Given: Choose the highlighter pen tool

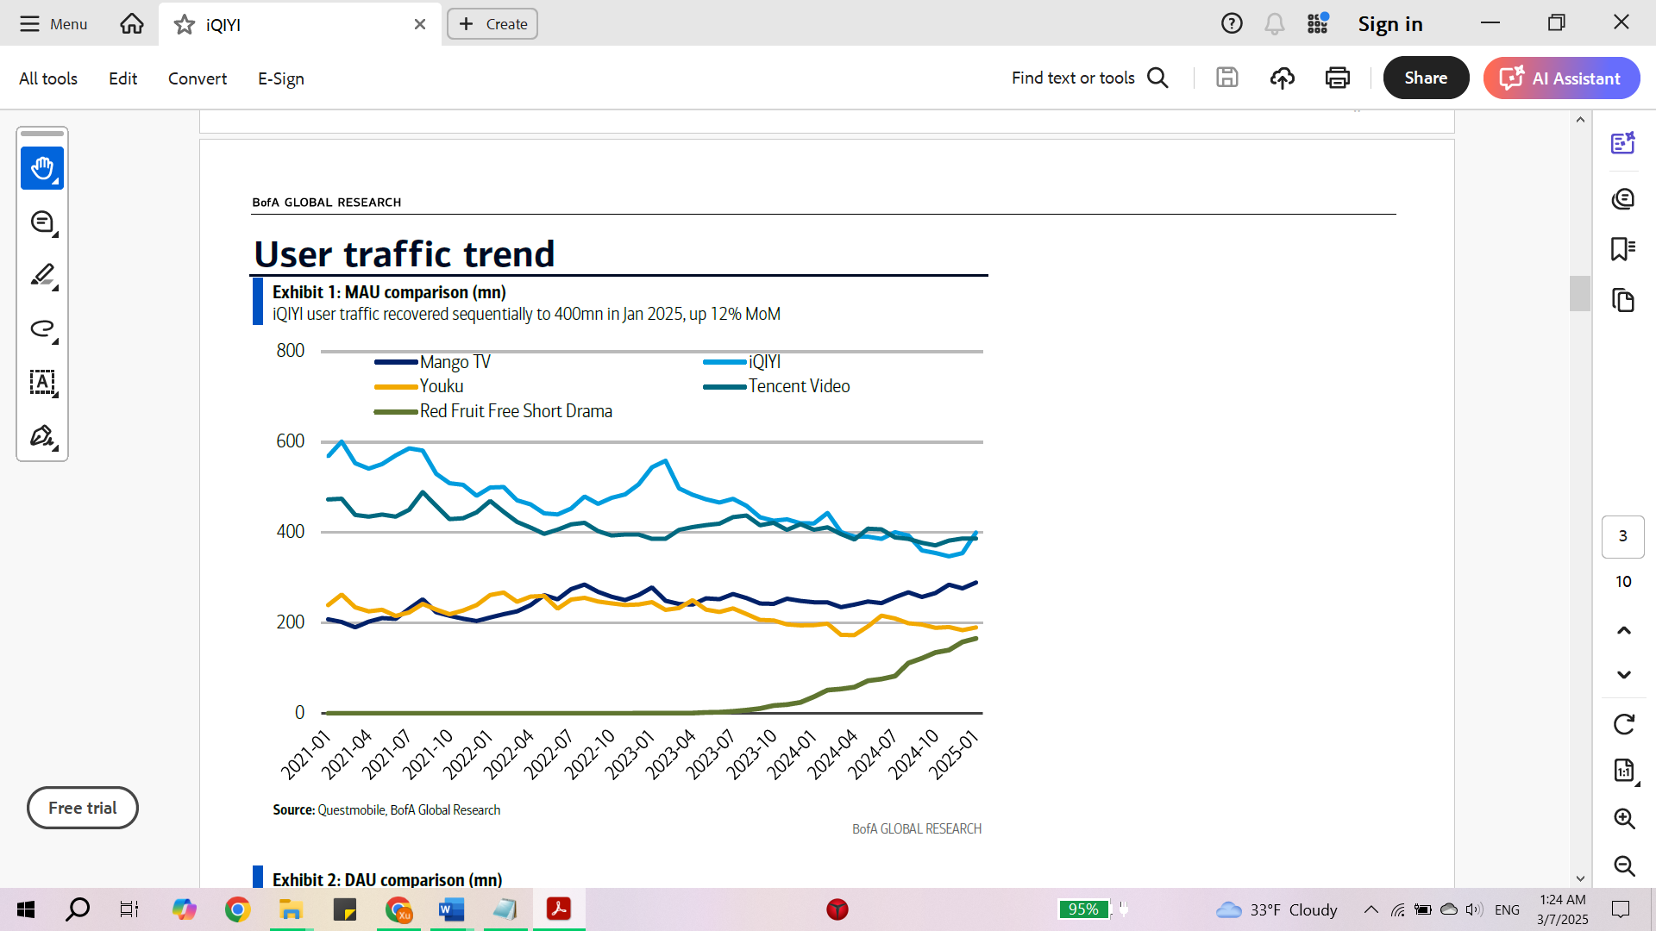Looking at the screenshot, I should [42, 276].
